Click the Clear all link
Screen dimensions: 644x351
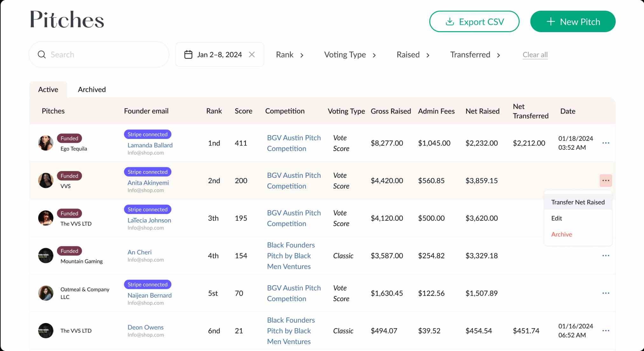click(x=535, y=55)
